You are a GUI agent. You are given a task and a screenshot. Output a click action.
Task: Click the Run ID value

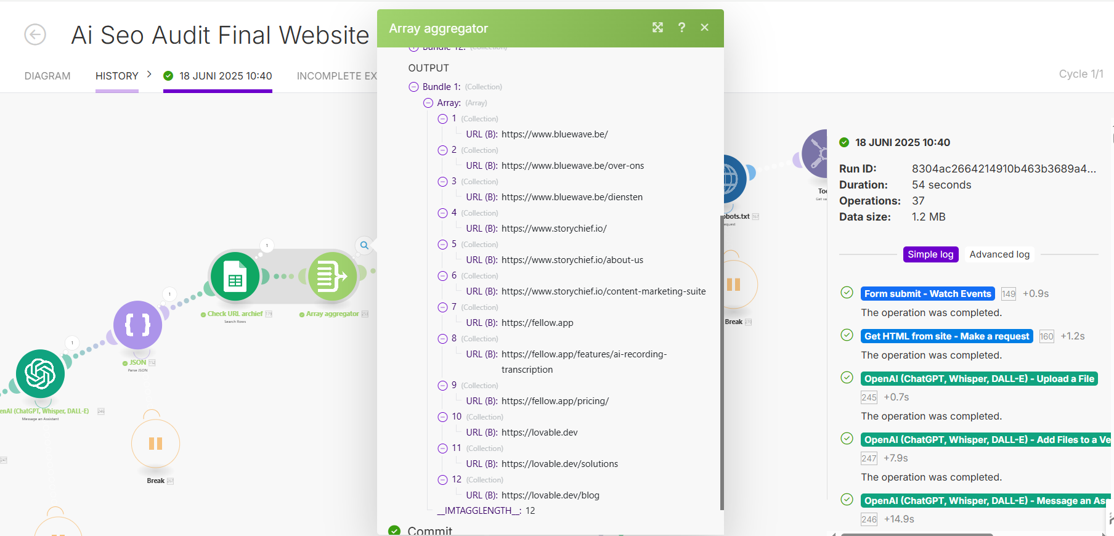[1004, 169]
